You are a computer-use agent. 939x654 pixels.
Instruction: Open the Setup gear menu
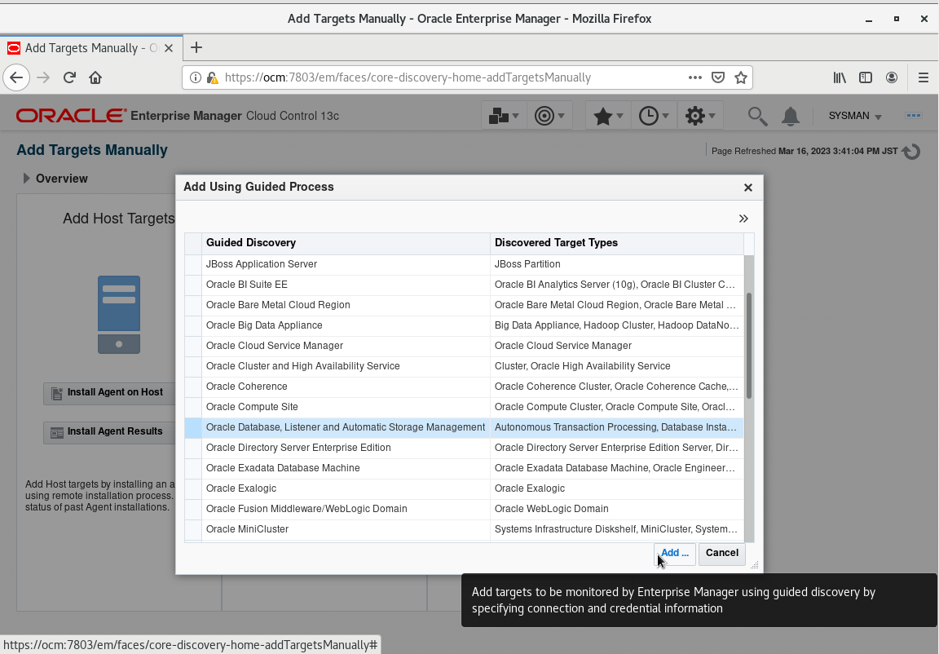700,116
